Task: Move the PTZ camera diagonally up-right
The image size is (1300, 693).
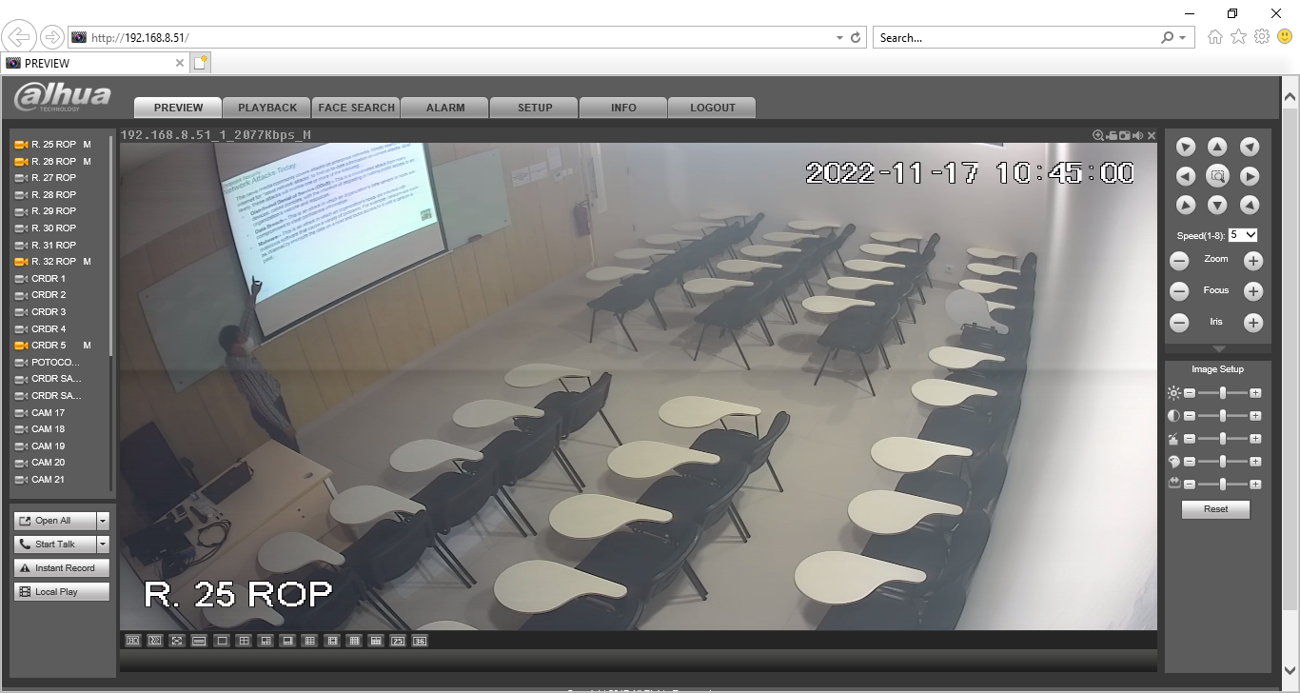Action: coord(1250,147)
